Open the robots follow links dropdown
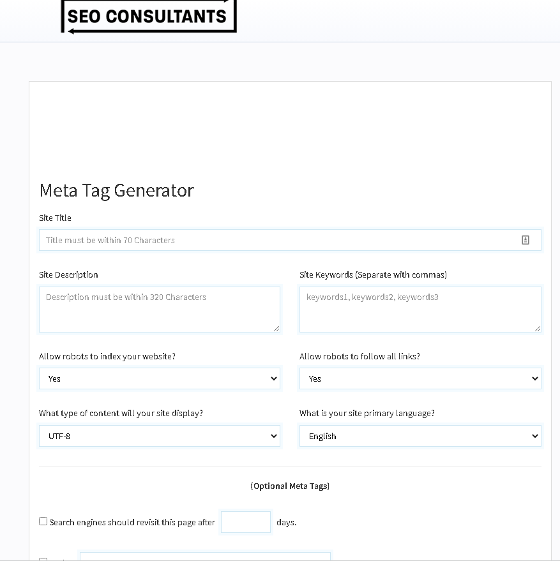The image size is (560, 561). (420, 378)
